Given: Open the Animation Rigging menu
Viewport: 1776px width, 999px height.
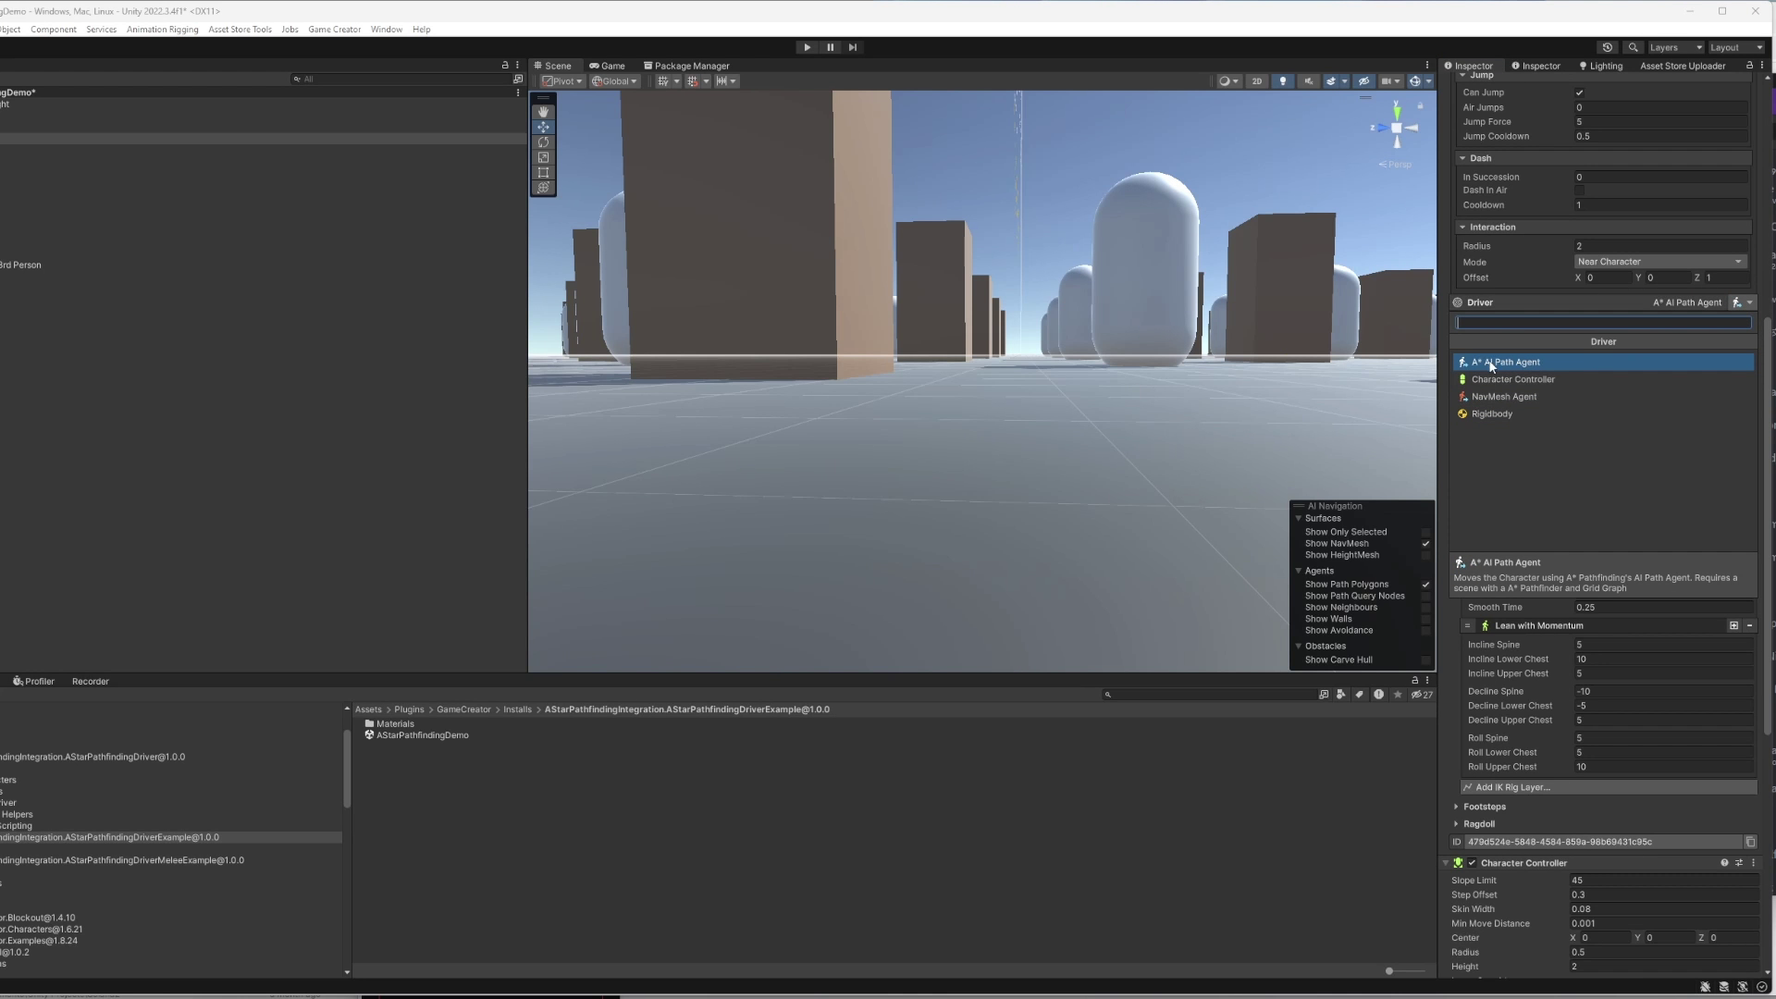Looking at the screenshot, I should [162, 30].
